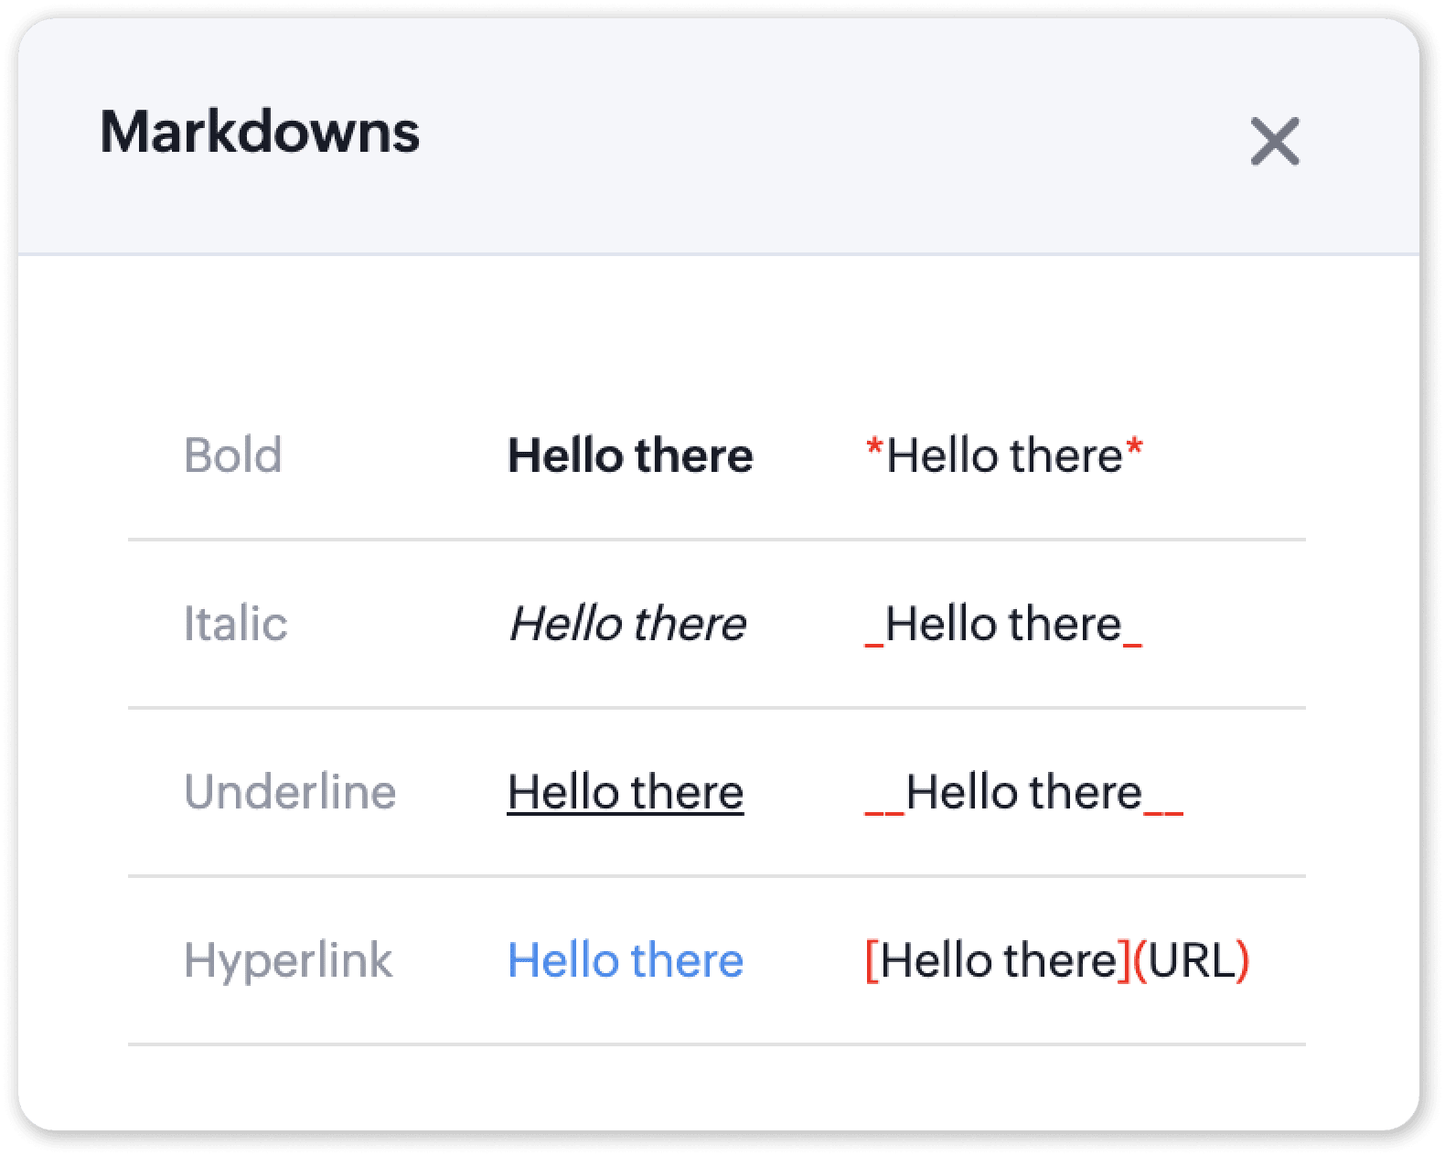Select the Underline row label
Screen dimensions: 1445x1156
290,792
